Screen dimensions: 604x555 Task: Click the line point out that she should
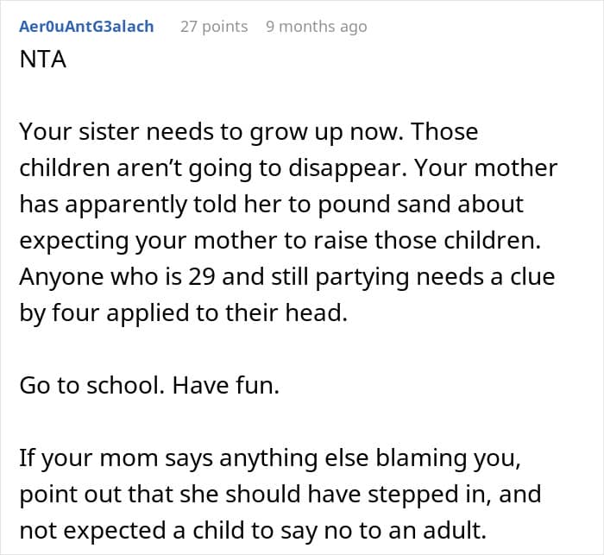point(280,495)
